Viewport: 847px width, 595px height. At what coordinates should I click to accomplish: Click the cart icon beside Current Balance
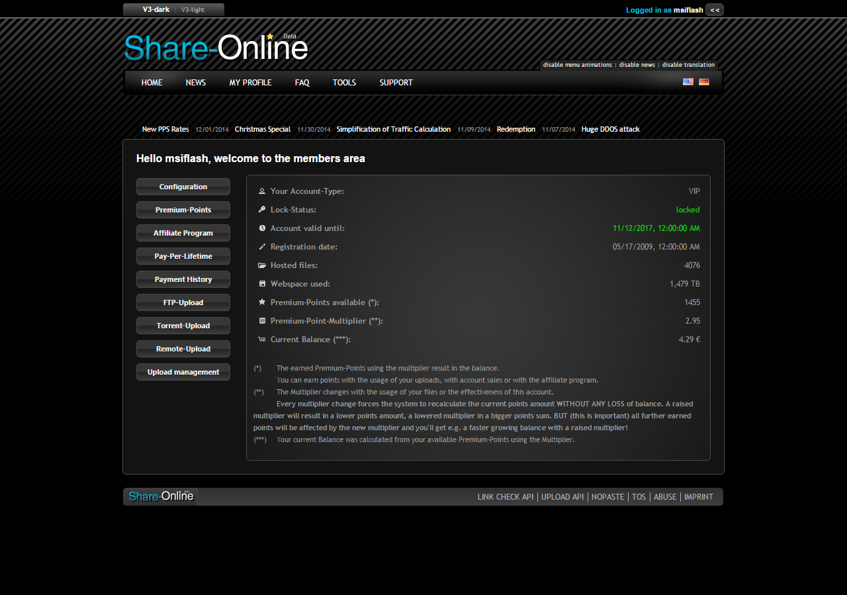click(262, 340)
